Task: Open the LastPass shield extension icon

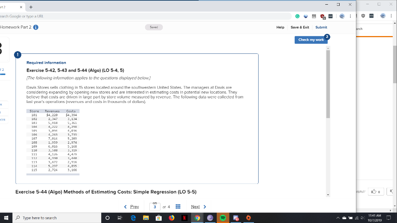Action: (x=321, y=16)
